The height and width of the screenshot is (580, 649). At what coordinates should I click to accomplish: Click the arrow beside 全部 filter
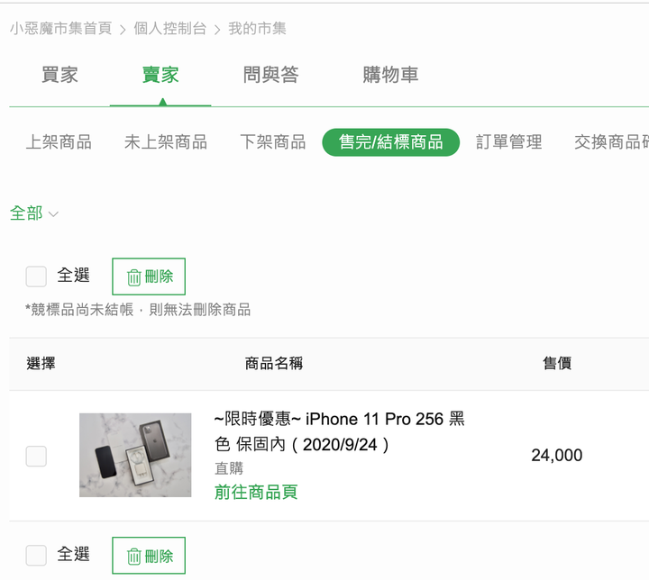tap(53, 214)
